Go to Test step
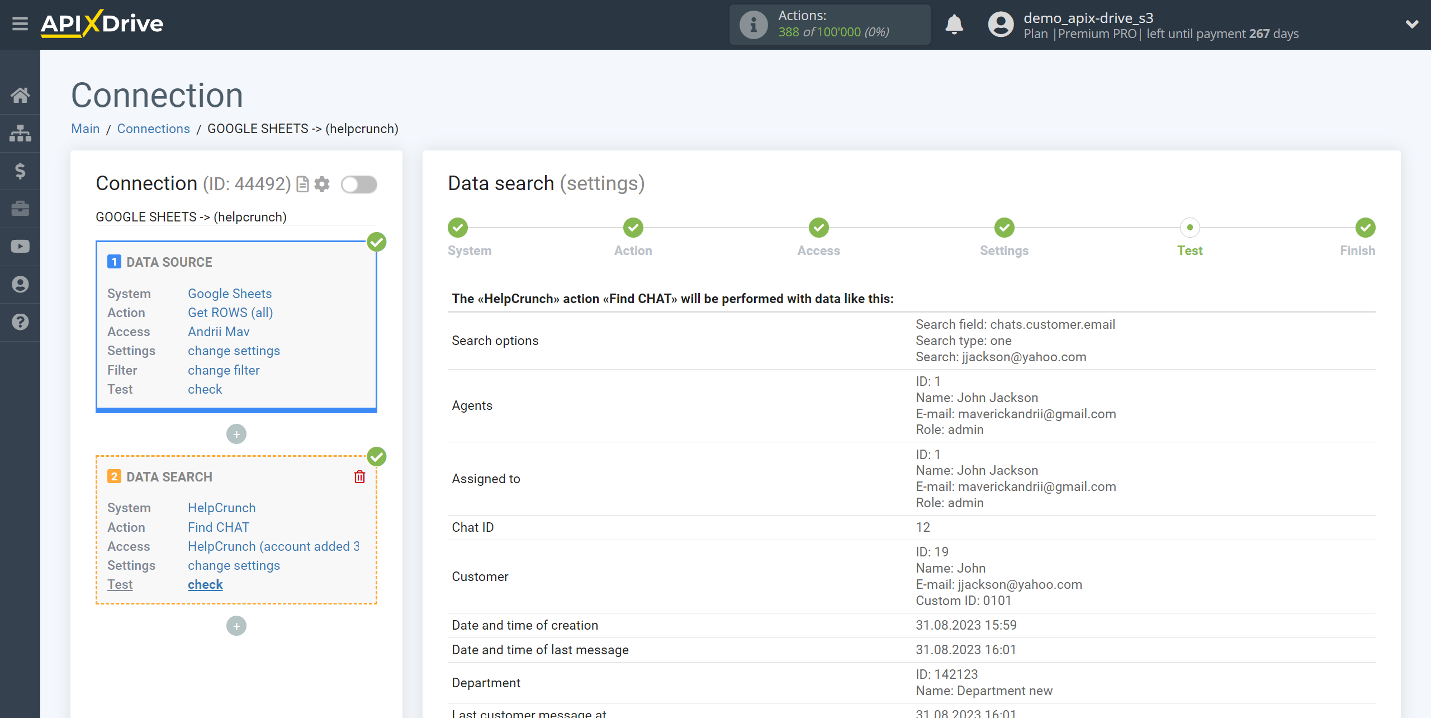1431x718 pixels. (x=1190, y=228)
